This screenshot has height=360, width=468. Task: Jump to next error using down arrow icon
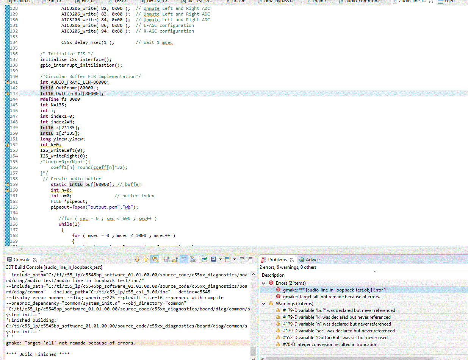[x=137, y=259]
